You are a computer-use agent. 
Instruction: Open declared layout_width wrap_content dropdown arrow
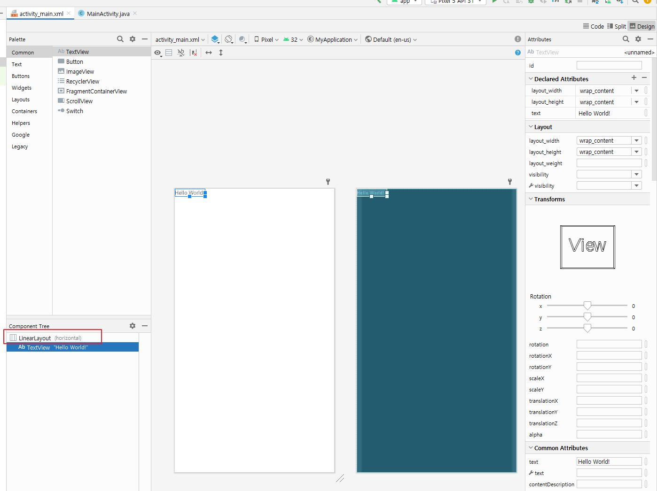pyautogui.click(x=637, y=91)
